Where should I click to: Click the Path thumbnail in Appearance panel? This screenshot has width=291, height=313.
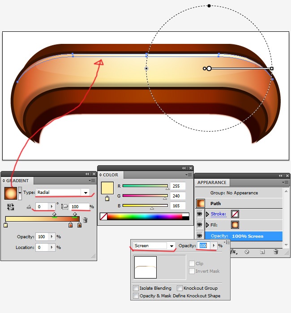click(x=201, y=203)
